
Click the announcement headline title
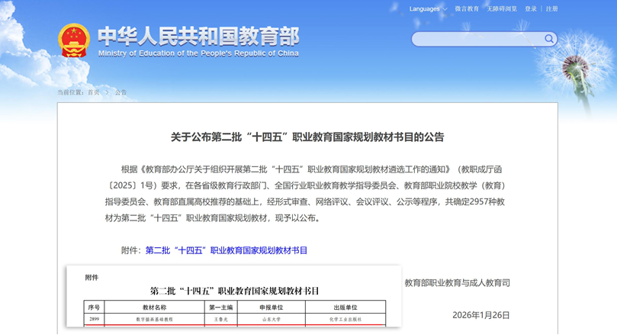click(x=307, y=137)
